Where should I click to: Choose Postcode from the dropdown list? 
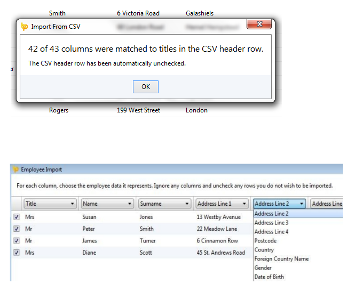coord(298,241)
